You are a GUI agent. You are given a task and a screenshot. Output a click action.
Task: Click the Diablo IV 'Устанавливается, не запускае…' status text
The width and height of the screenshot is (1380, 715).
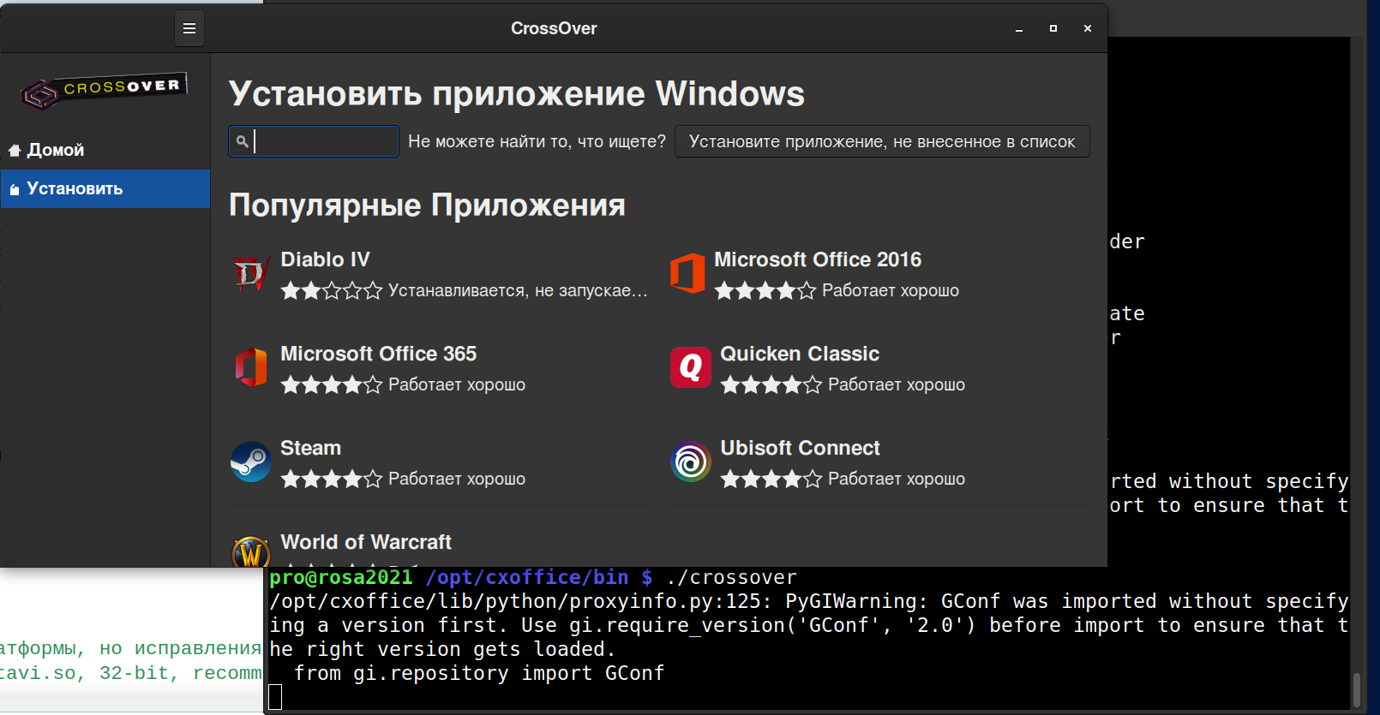click(518, 291)
